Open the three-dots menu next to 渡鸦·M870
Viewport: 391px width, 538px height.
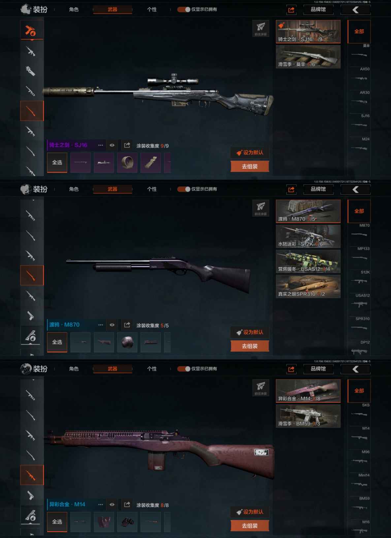(101, 325)
